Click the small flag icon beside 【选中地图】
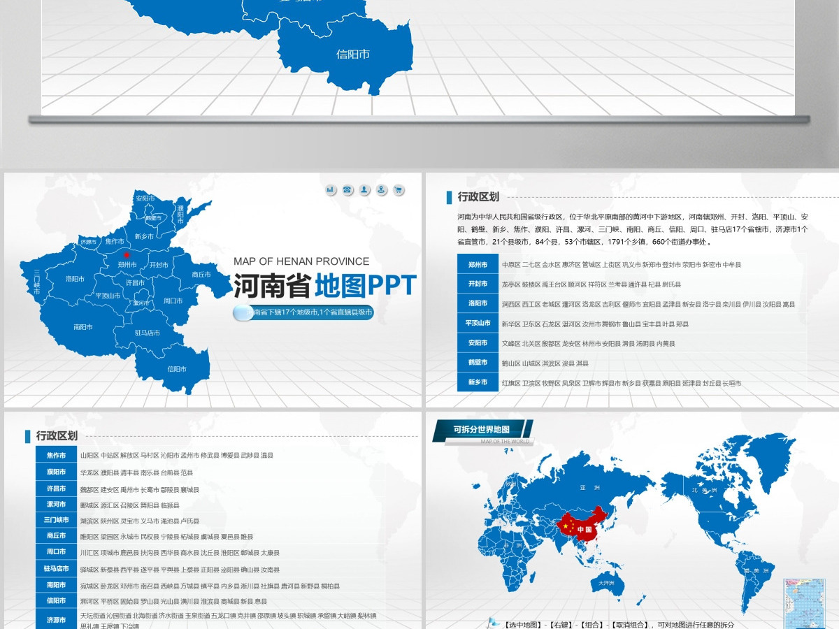839x629 pixels. (x=494, y=621)
